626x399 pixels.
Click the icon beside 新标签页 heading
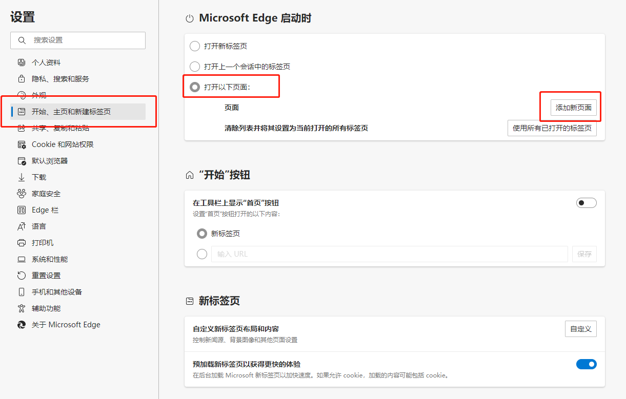pos(190,301)
